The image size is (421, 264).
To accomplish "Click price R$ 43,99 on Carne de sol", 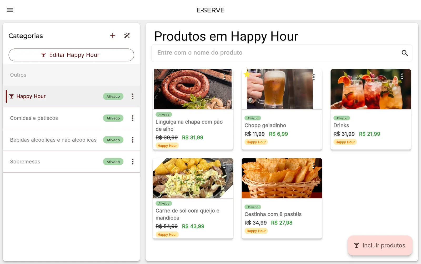I will coord(193,226).
